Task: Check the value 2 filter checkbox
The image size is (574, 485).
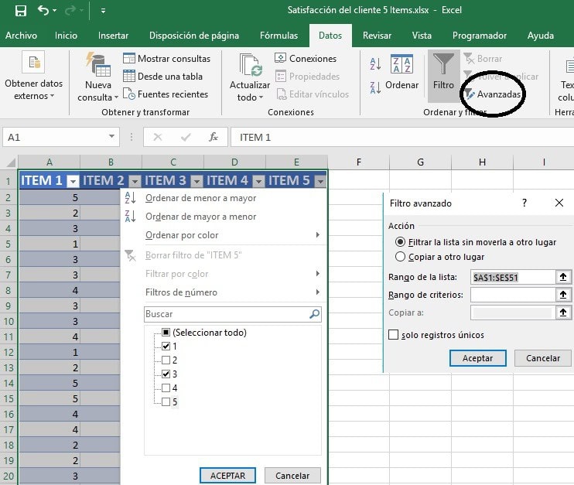Action: pyautogui.click(x=166, y=360)
